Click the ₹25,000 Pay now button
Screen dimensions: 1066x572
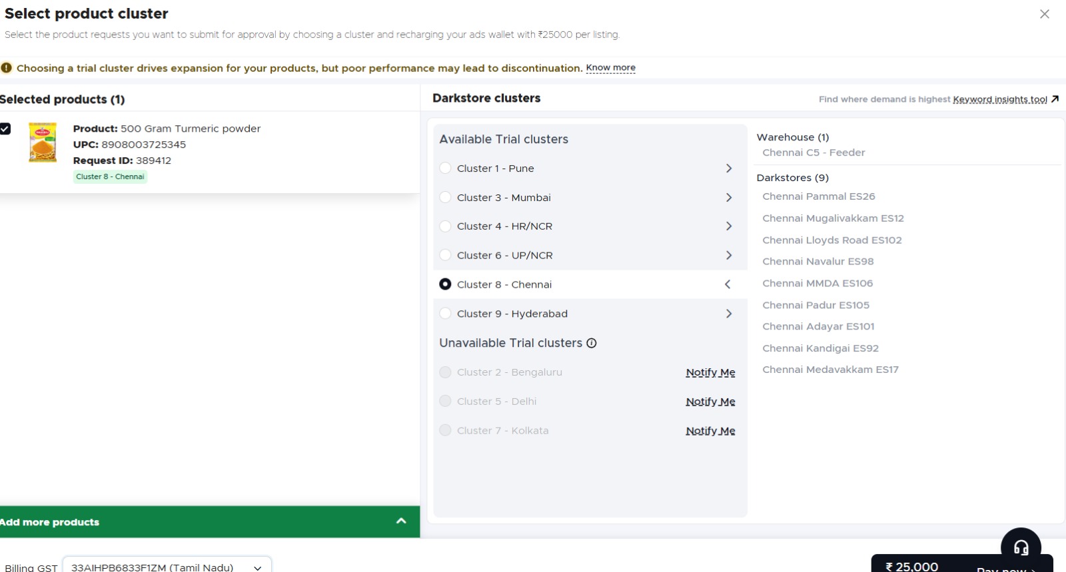click(x=961, y=565)
